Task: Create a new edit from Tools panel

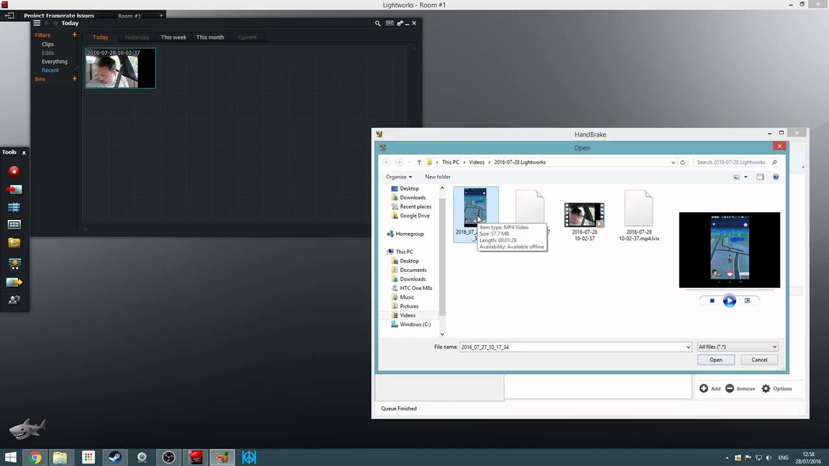Action: (x=14, y=207)
